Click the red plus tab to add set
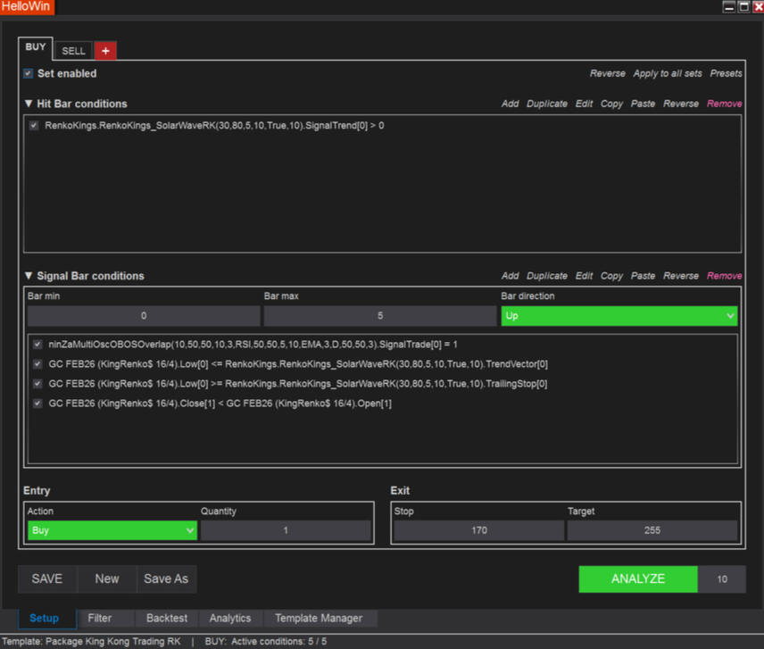This screenshot has width=764, height=649. (x=105, y=51)
